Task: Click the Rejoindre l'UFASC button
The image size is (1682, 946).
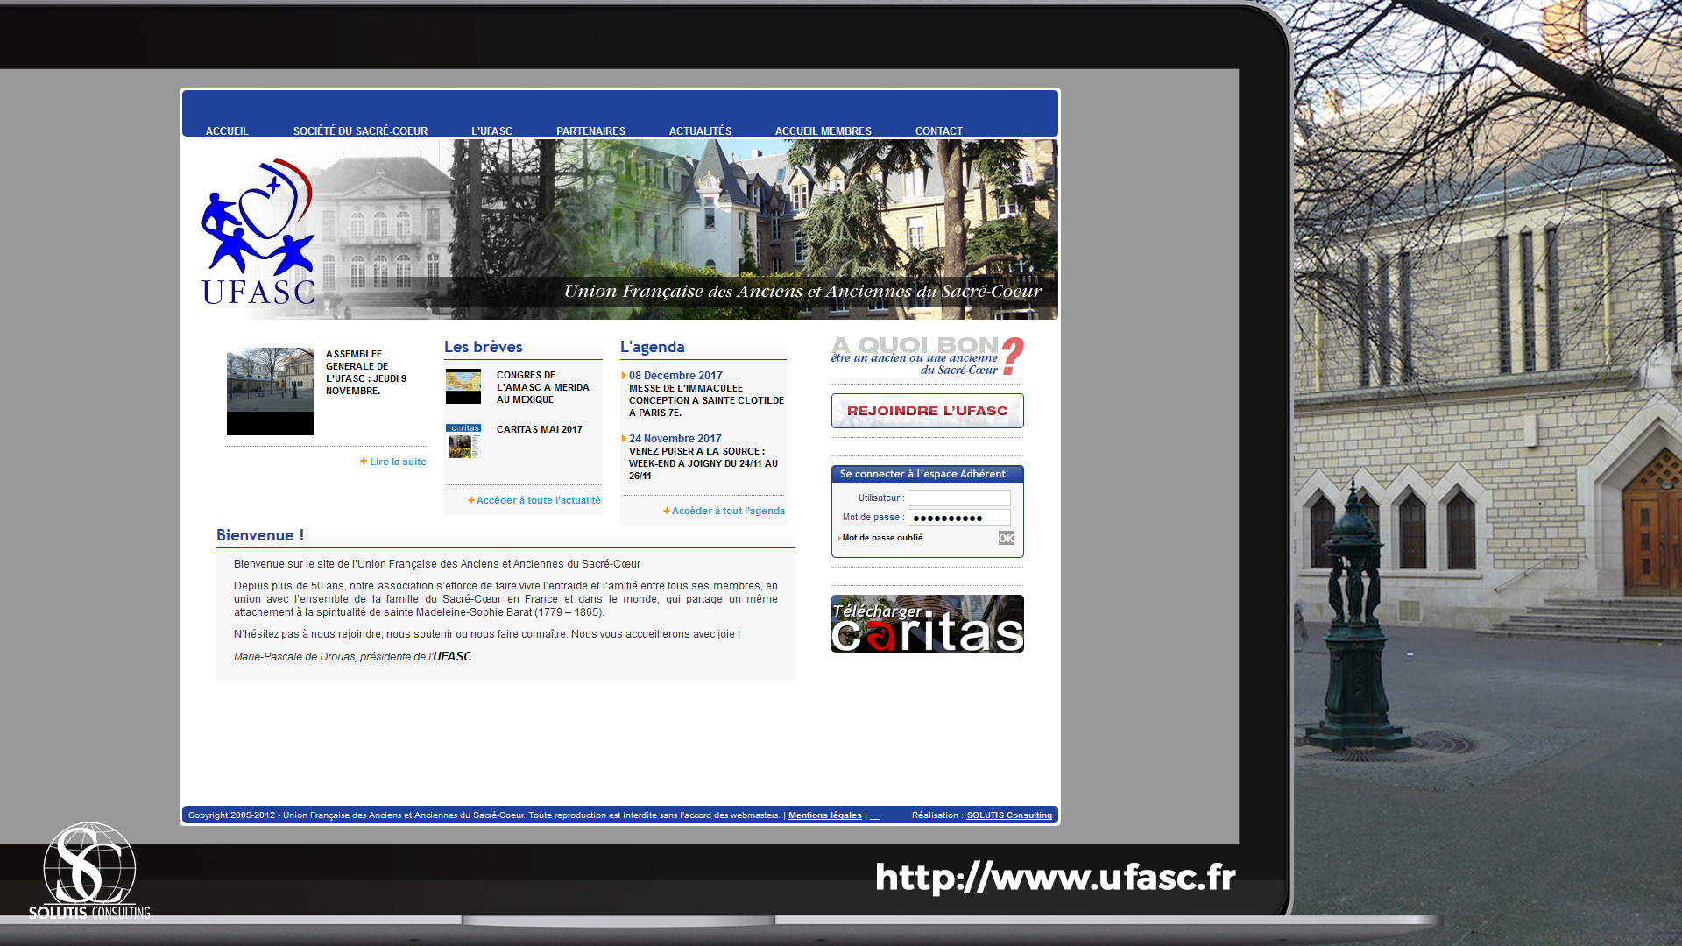Action: [x=927, y=411]
